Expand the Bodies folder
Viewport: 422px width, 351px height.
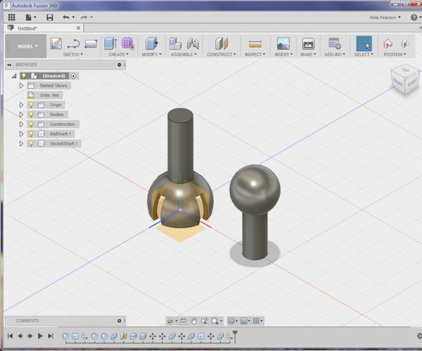tap(21, 115)
